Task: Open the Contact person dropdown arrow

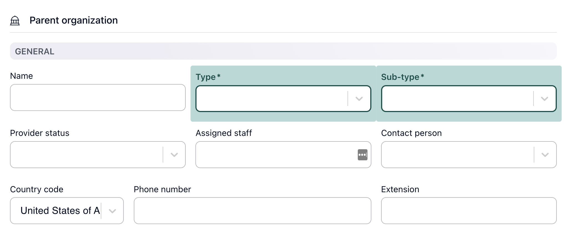Action: [x=545, y=155]
